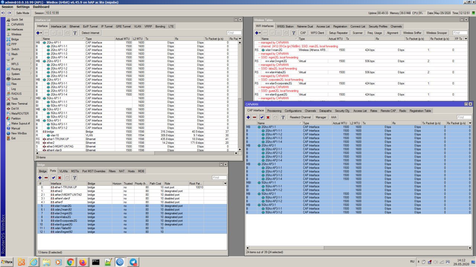Click Find field in Interface List window
Image resolution: width=476 pixels, height=267 pixels.
(x=234, y=33)
